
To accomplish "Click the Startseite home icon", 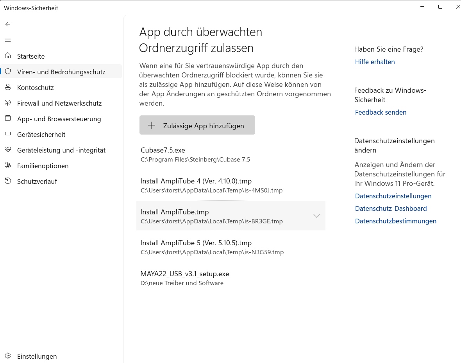I will coord(8,56).
